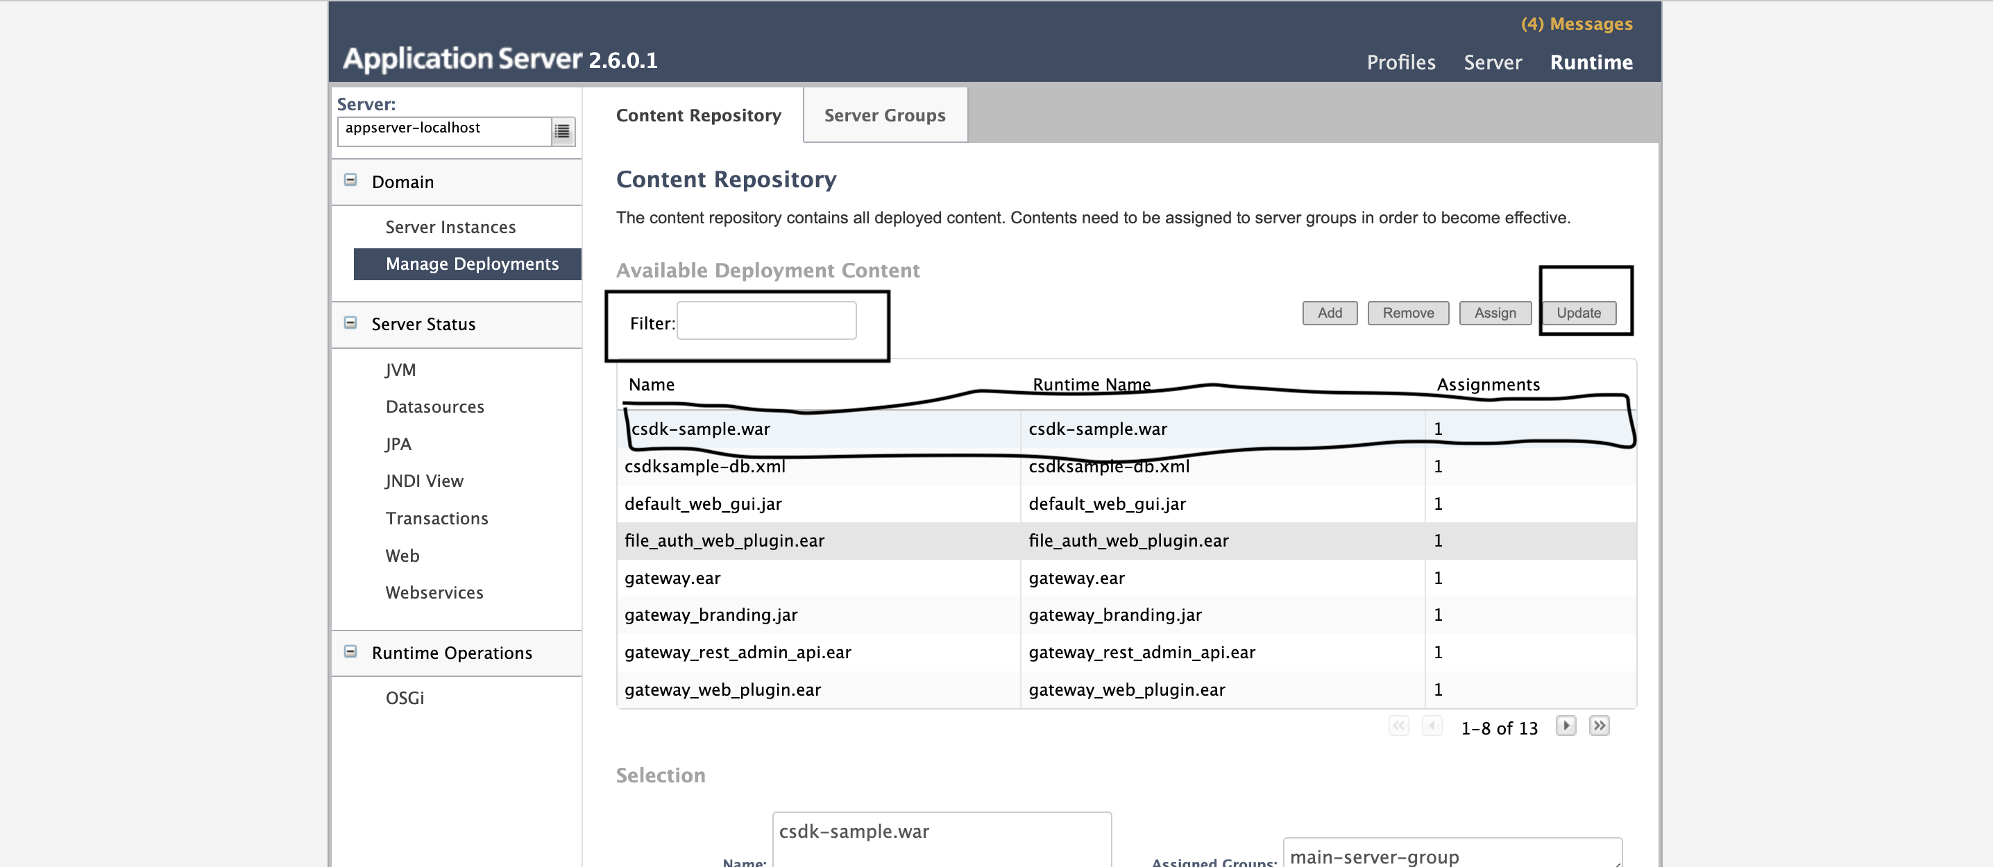Select gateway.ear deployment row
Viewport: 1993px width, 867px height.
[x=1126, y=578]
